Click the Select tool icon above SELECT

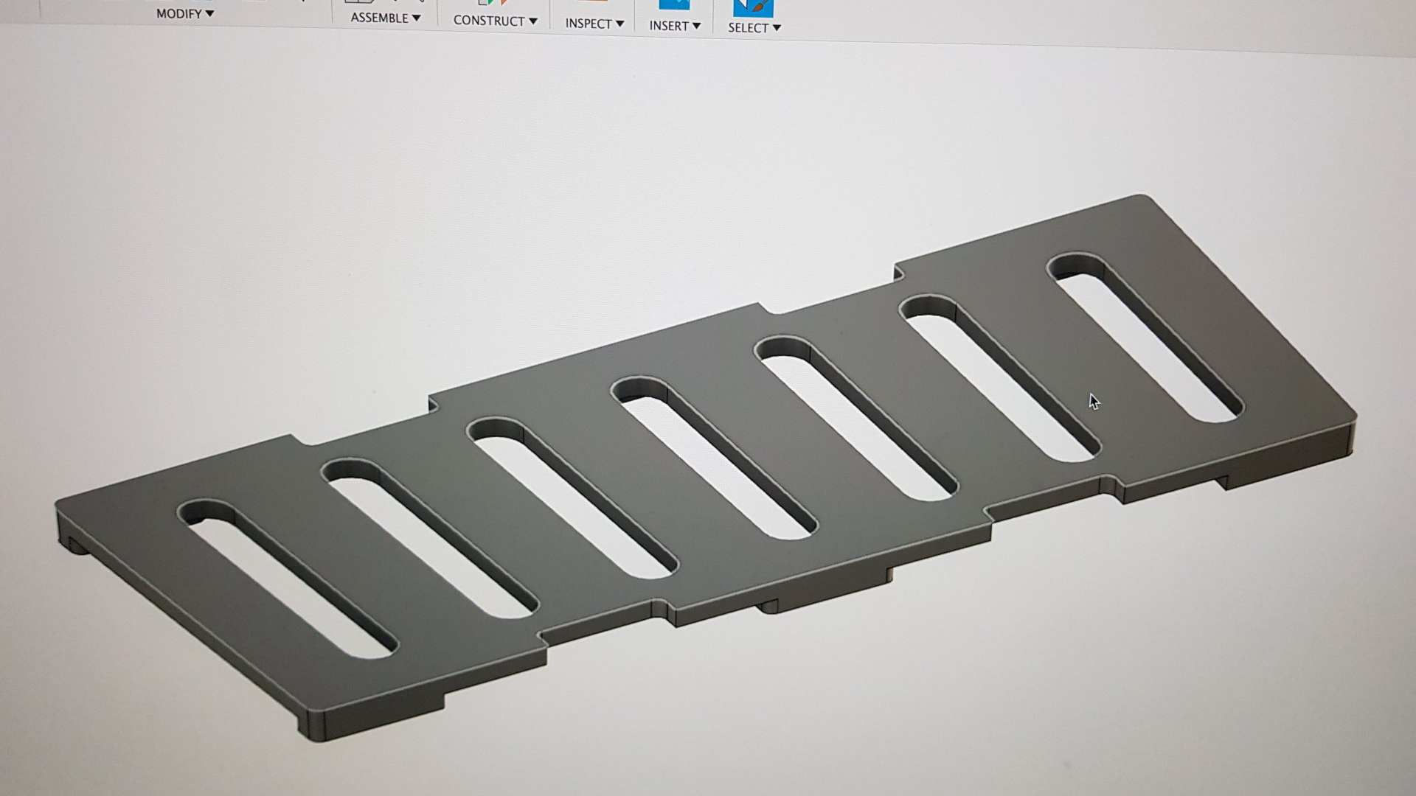(752, 7)
